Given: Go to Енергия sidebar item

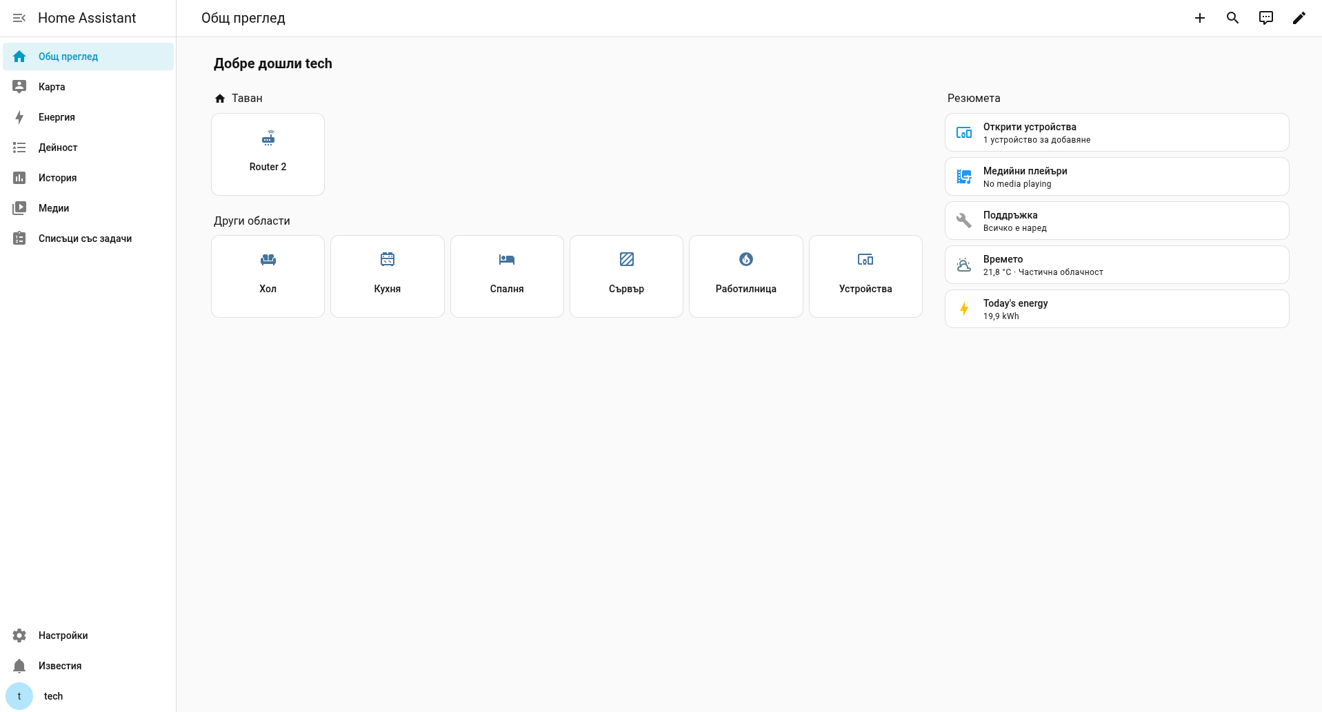Looking at the screenshot, I should [x=88, y=117].
